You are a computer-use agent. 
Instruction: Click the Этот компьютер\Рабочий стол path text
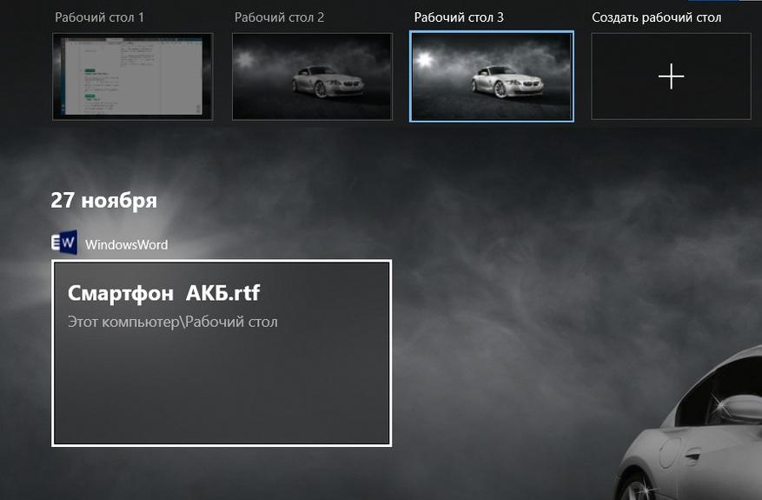tap(173, 322)
